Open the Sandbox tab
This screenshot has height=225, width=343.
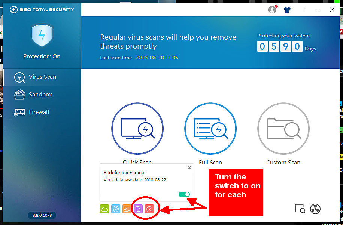pos(42,95)
